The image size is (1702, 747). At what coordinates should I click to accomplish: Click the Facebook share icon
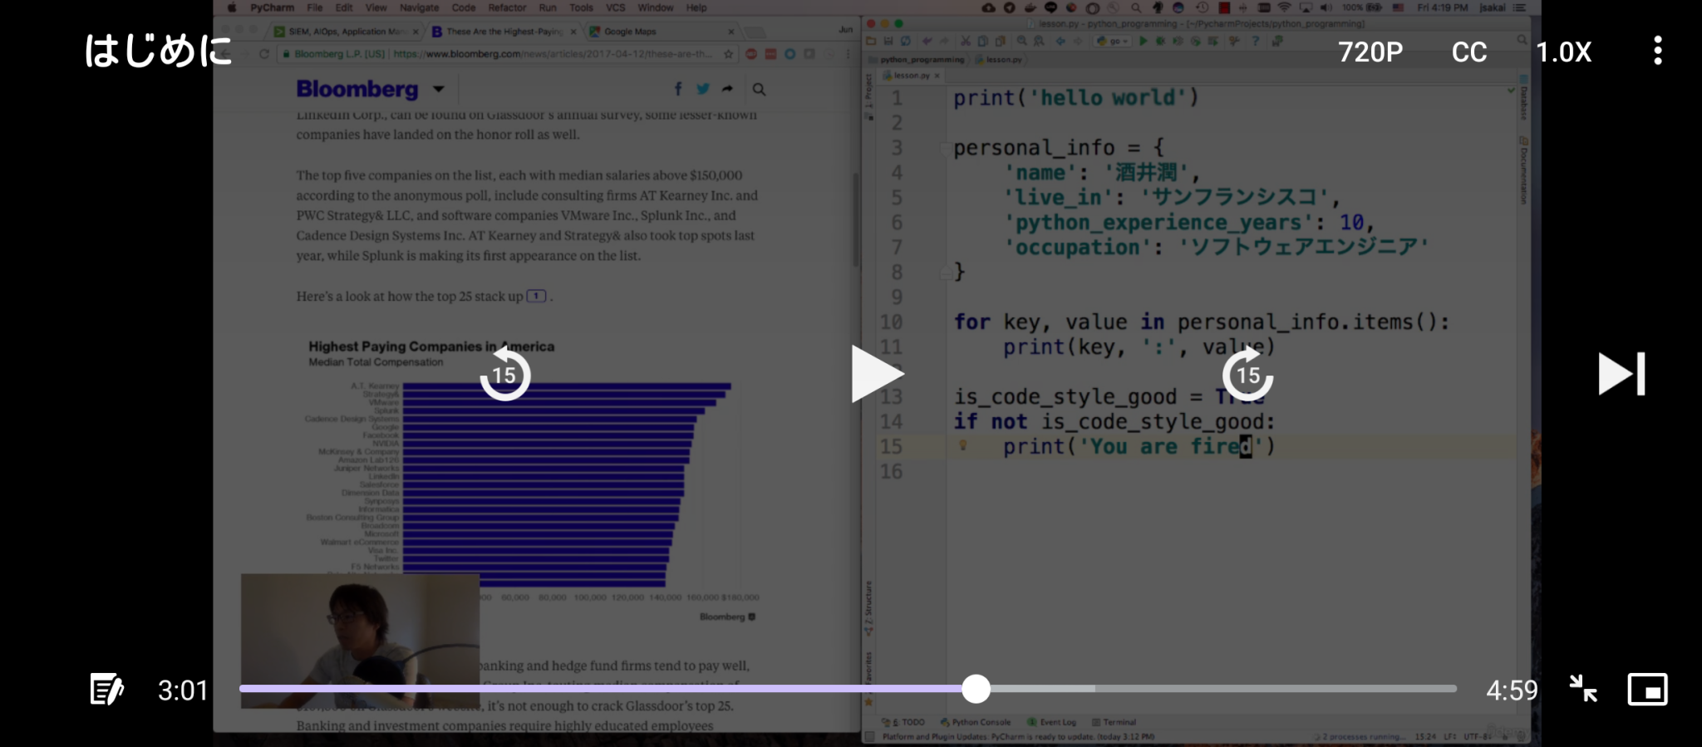pyautogui.click(x=678, y=90)
